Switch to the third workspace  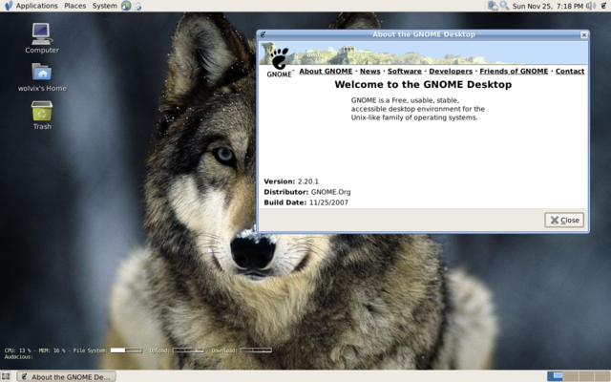pos(586,376)
